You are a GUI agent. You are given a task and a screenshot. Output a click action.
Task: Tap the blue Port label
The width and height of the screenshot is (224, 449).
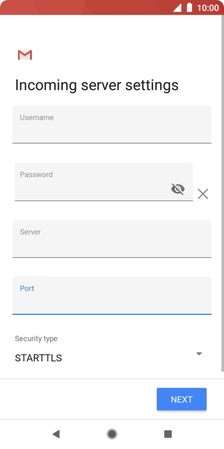click(27, 289)
